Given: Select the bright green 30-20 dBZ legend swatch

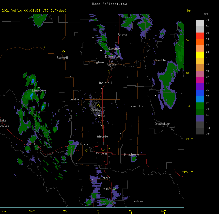Looking at the screenshot, I should pos(200,106).
